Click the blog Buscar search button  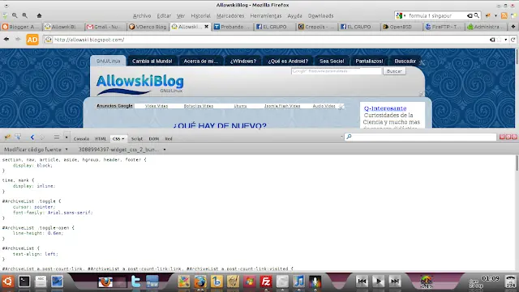pyautogui.click(x=394, y=71)
